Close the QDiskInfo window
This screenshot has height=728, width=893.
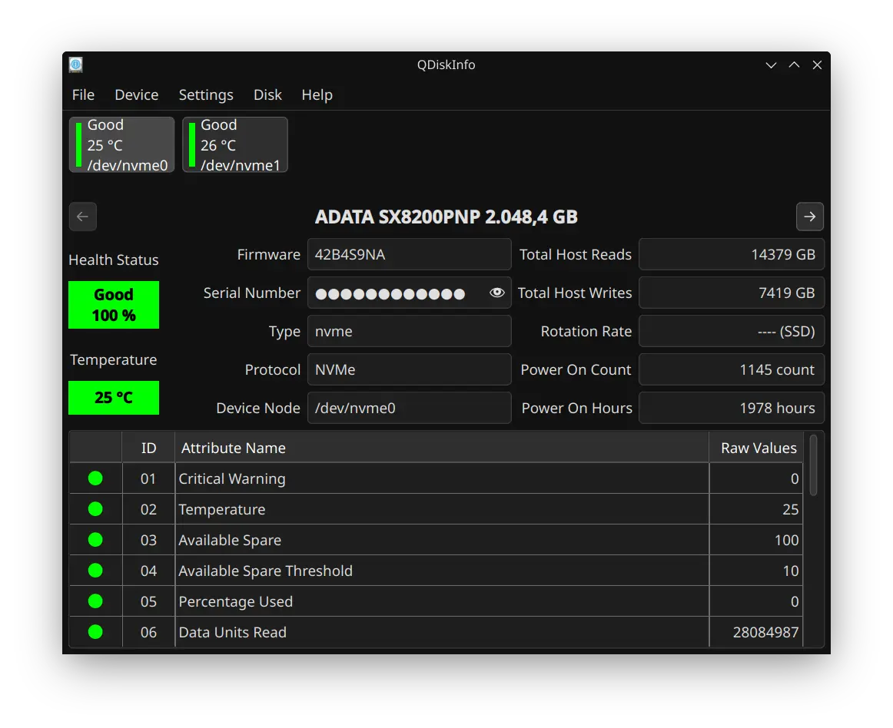817,65
